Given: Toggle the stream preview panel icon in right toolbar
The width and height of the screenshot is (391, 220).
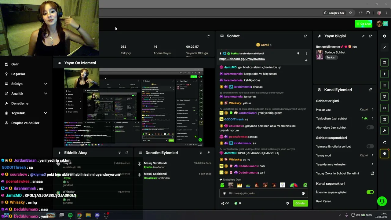Looking at the screenshot, I should [x=384, y=62].
